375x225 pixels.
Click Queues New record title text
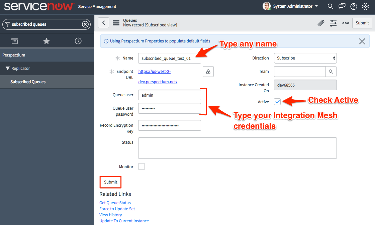pyautogui.click(x=150, y=23)
